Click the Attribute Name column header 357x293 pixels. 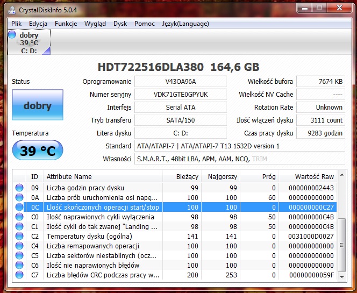point(103,177)
